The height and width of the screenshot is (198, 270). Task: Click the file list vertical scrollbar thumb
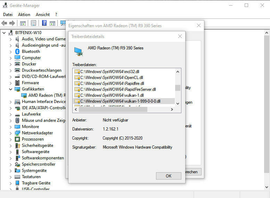178,88
